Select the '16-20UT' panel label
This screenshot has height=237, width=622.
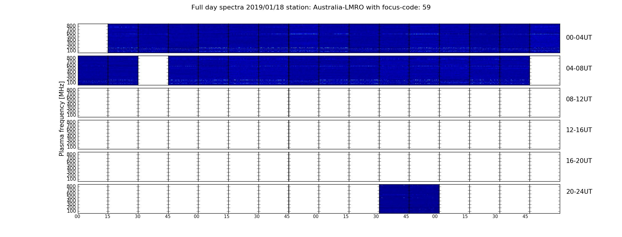(x=579, y=161)
